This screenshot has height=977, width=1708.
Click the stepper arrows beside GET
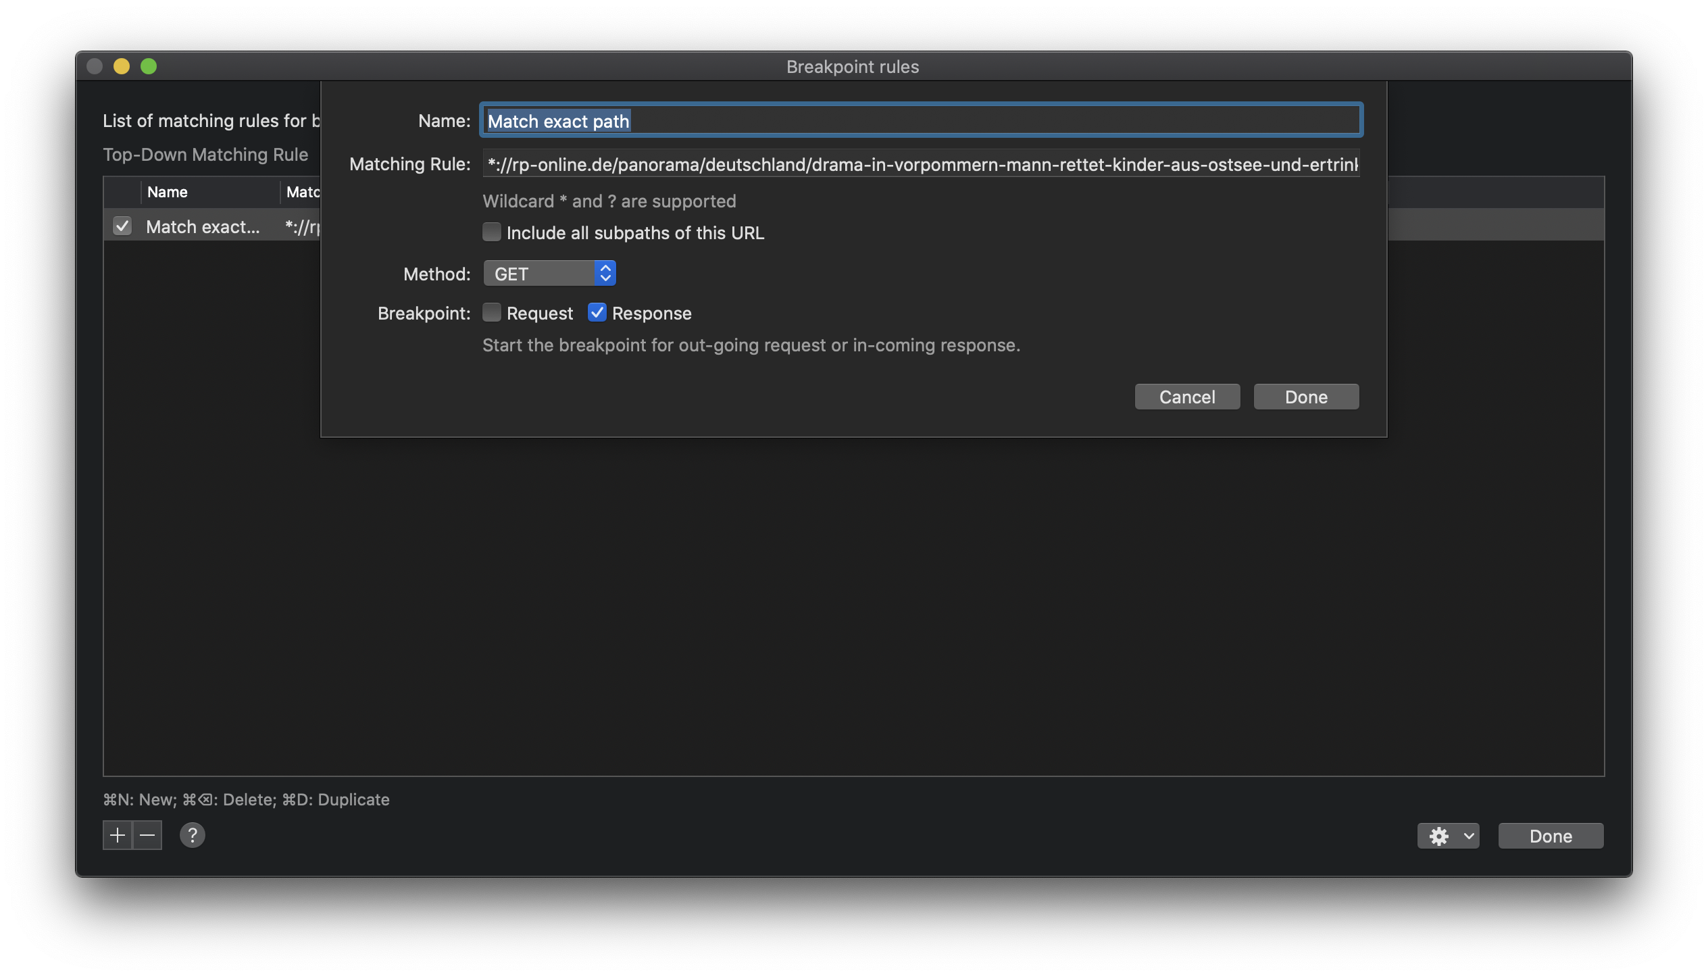605,273
